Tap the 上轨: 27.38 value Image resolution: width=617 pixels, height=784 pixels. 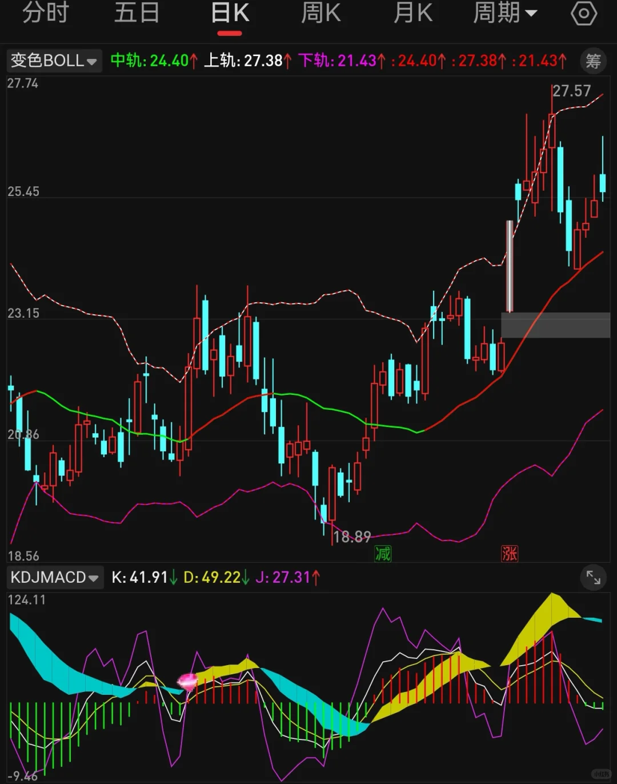click(248, 61)
